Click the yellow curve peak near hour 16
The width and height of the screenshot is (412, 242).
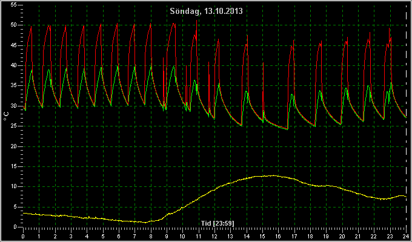click(273, 175)
